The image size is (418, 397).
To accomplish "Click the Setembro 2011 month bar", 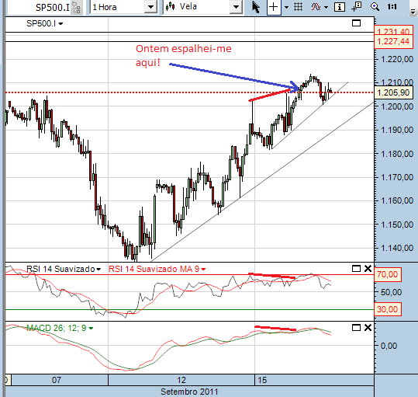I will [x=189, y=392].
